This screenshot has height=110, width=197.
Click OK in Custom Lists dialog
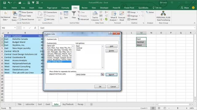click(x=100, y=86)
